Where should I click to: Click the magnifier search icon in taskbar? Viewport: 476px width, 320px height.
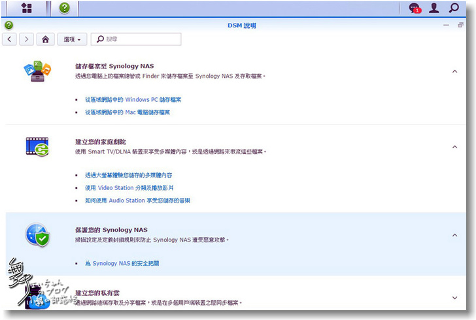pos(454,8)
